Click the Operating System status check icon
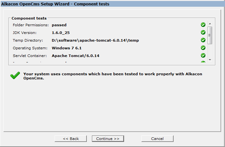This screenshot has width=225, height=147. pyautogui.click(x=203, y=48)
